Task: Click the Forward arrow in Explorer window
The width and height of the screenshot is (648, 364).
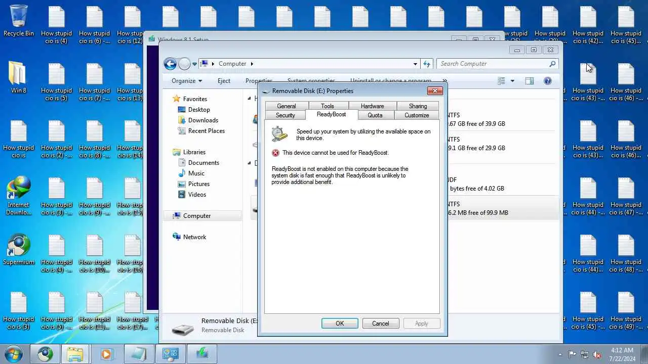Action: coord(184,64)
